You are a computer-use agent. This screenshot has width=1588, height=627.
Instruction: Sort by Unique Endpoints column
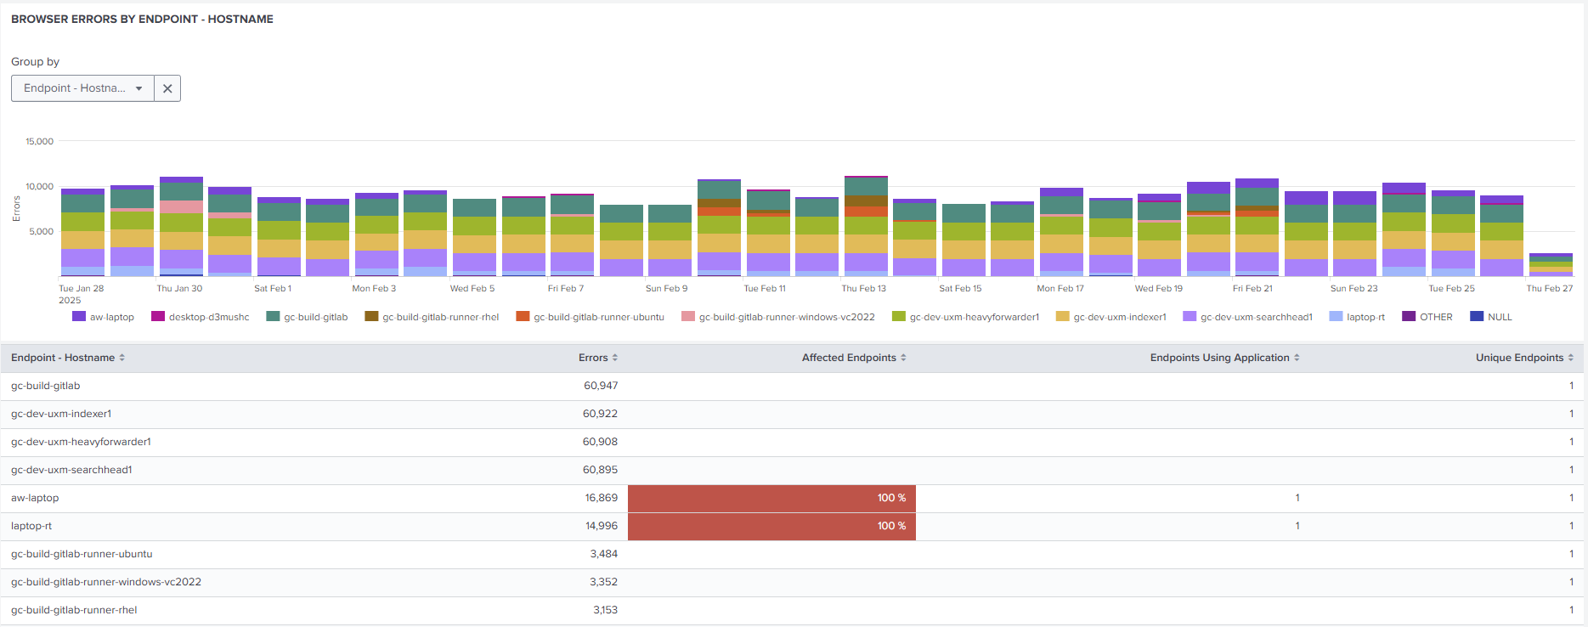coord(1523,358)
